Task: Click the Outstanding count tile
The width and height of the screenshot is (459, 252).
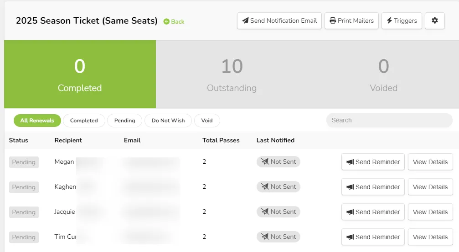Action: (x=232, y=74)
